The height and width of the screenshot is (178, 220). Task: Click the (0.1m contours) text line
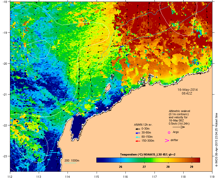tap(179, 114)
